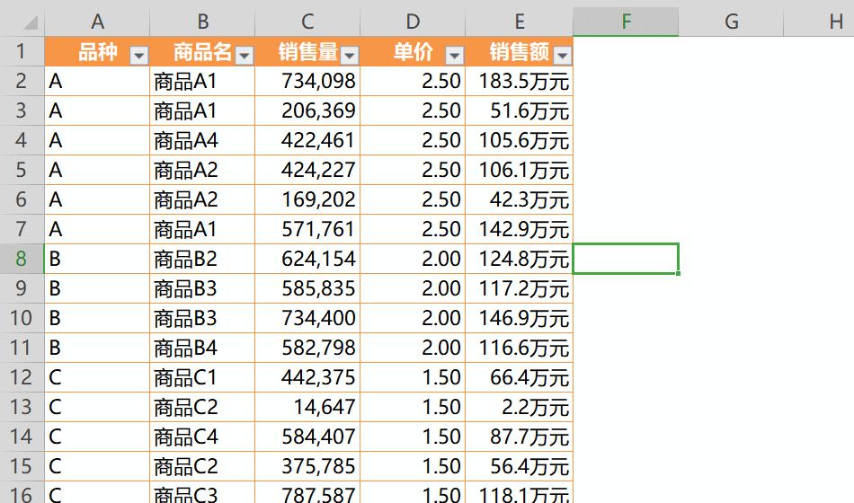854x503 pixels.
Task: Select column D header
Action: (413, 22)
